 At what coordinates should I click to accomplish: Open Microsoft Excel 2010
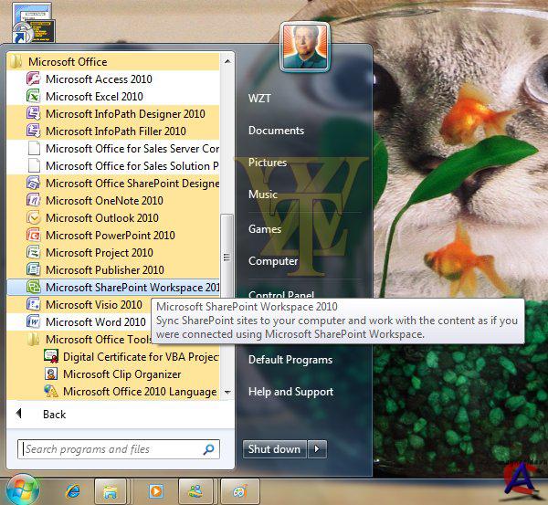pyautogui.click(x=94, y=97)
